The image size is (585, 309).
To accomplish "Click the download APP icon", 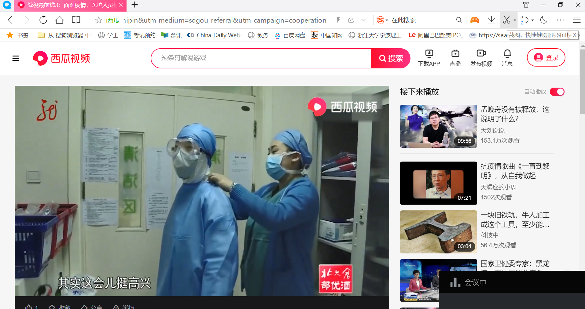I will pyautogui.click(x=429, y=54).
